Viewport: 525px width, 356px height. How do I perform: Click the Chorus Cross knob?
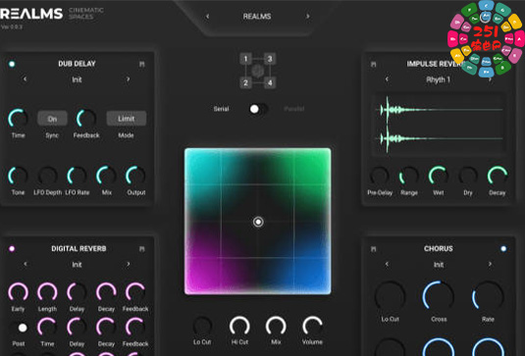(x=439, y=296)
